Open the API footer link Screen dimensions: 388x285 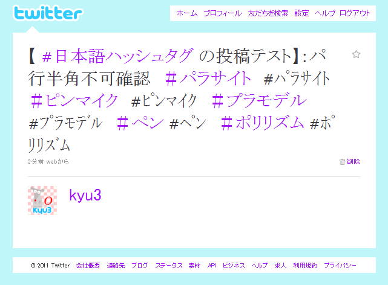212,266
